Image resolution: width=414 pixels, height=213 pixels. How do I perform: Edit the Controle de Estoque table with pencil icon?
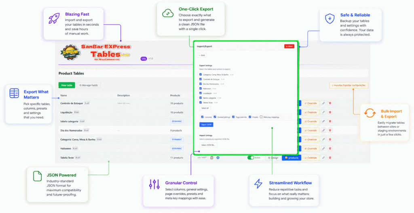pos(323,103)
